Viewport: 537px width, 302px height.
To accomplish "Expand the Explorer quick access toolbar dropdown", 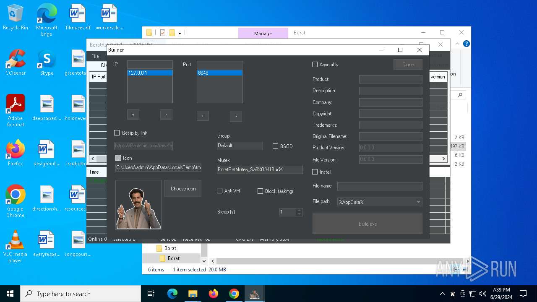I will pos(180,33).
